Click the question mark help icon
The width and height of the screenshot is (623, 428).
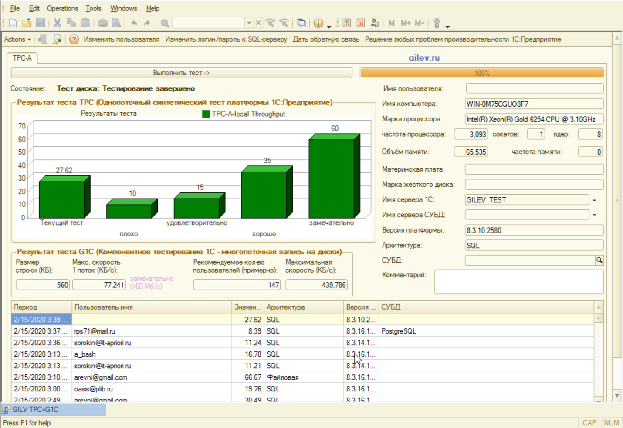pyautogui.click(x=74, y=40)
